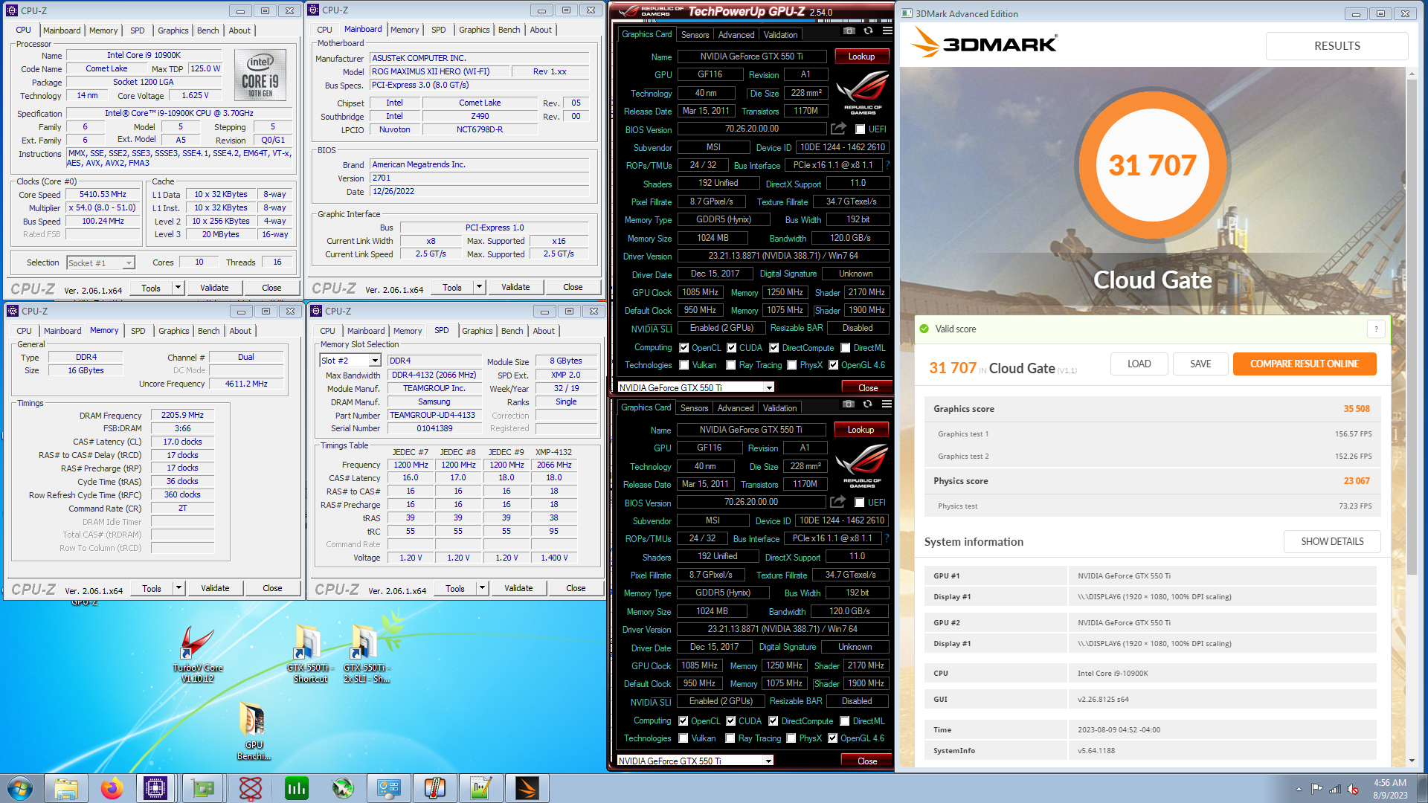
Task: Open the TurboV Core desktop shortcut
Action: (198, 654)
